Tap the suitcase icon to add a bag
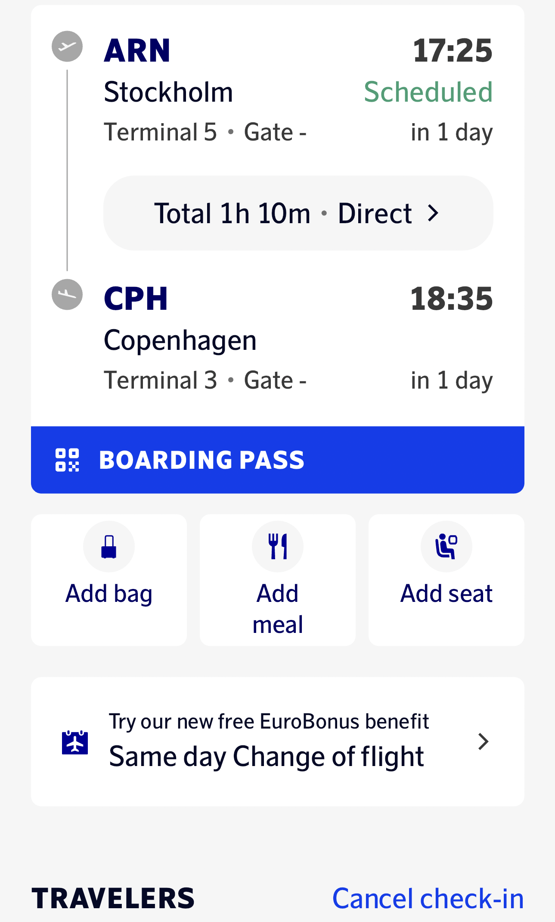The height and width of the screenshot is (922, 555). pos(109,547)
